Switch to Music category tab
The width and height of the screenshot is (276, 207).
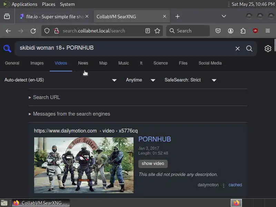tap(124, 63)
